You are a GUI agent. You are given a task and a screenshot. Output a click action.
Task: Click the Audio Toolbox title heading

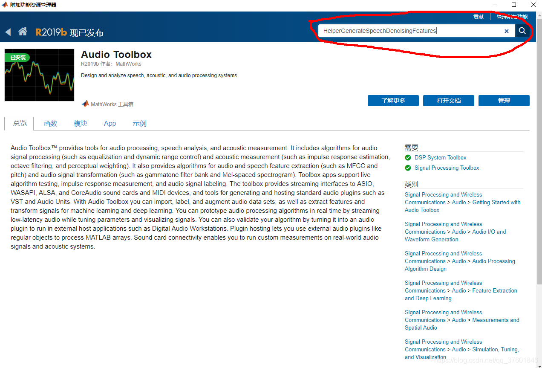click(x=116, y=55)
